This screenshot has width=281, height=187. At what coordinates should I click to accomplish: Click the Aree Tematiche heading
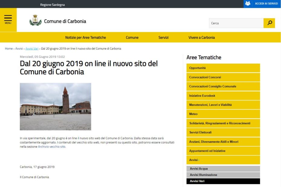(x=204, y=57)
